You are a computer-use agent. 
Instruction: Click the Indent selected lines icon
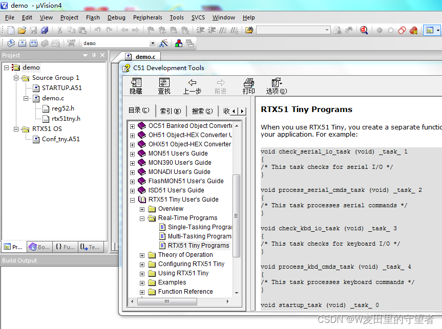click(200, 30)
